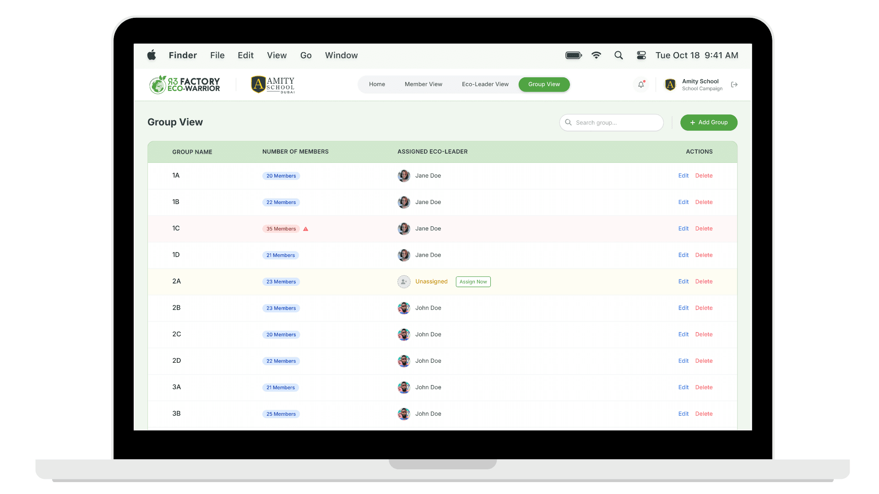The image size is (879, 494).
Task: Click the R3 Factory Eco-Warrior logo
Action: [185, 85]
